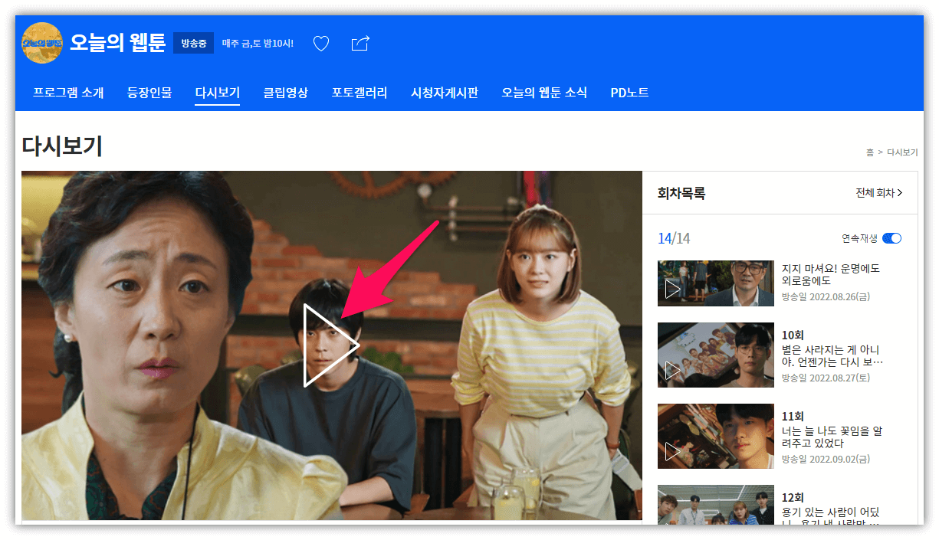The width and height of the screenshot is (939, 540).
Task: Toggle the 연속재생 switch
Action: (x=891, y=238)
